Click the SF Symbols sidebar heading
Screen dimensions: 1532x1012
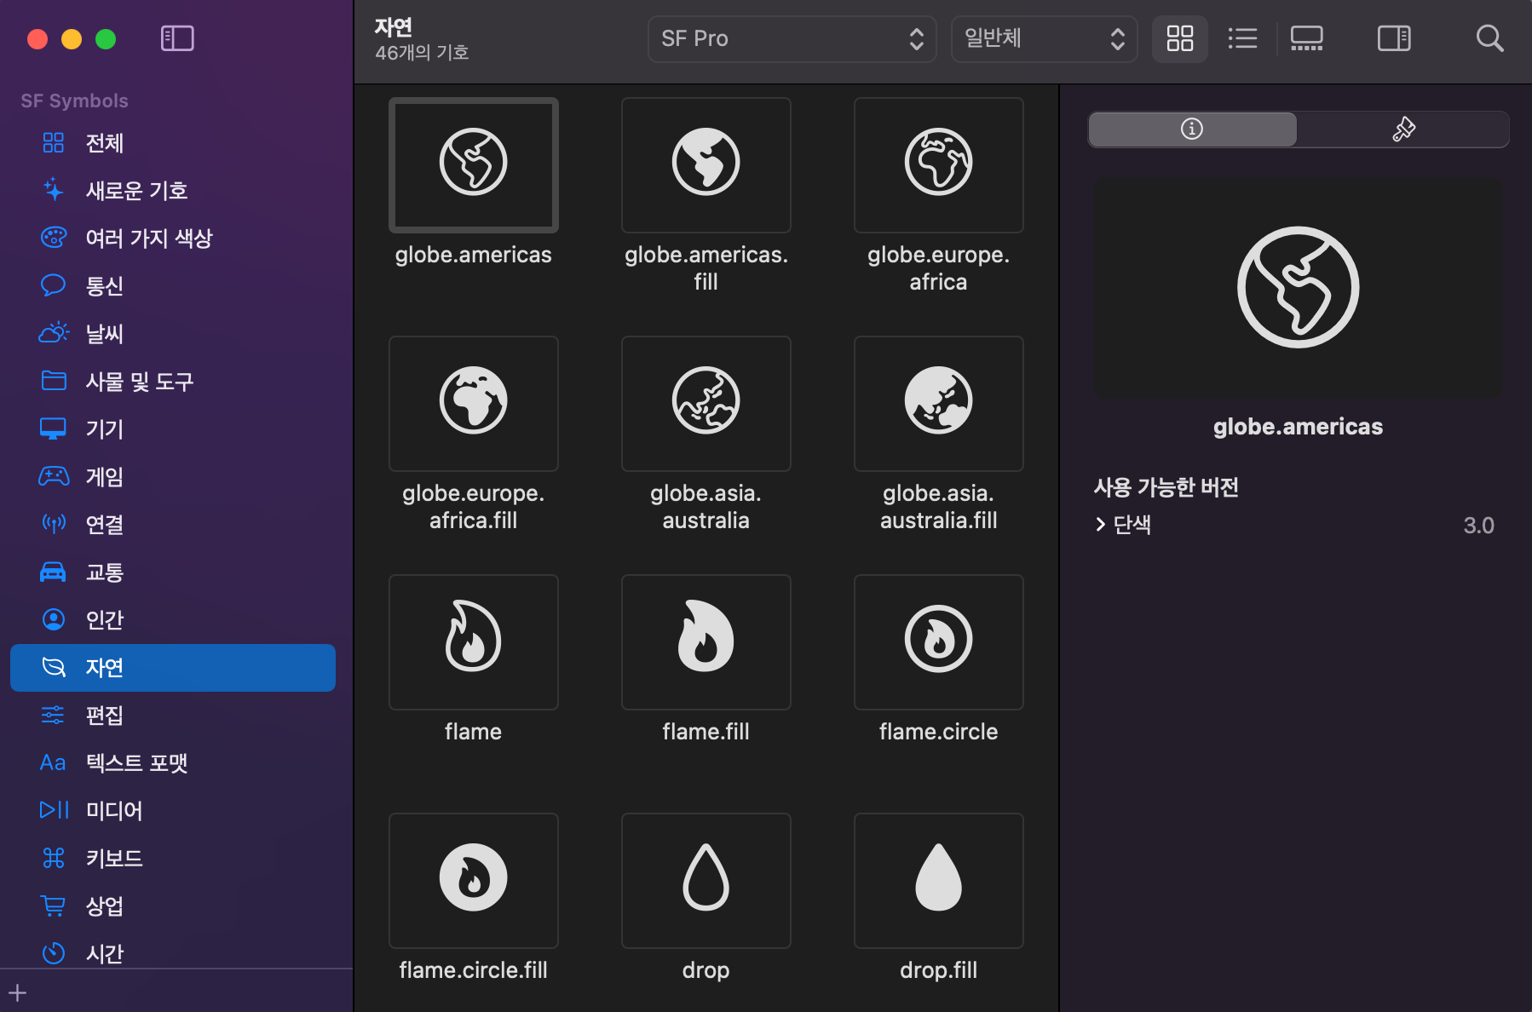(74, 101)
